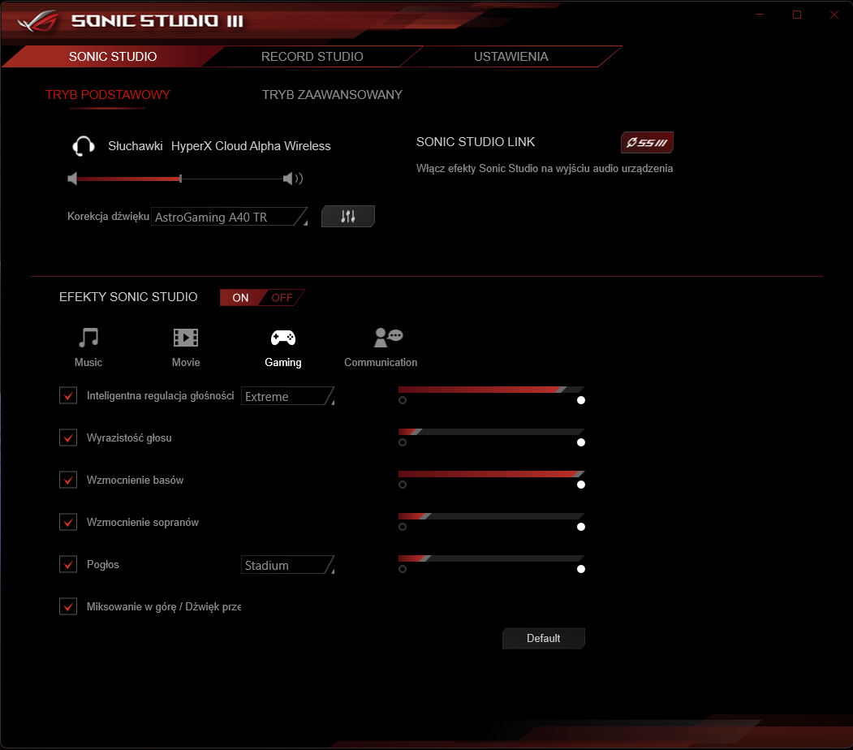
Task: Click minimum dot under Wyrazistość głosu slider
Action: click(x=403, y=442)
